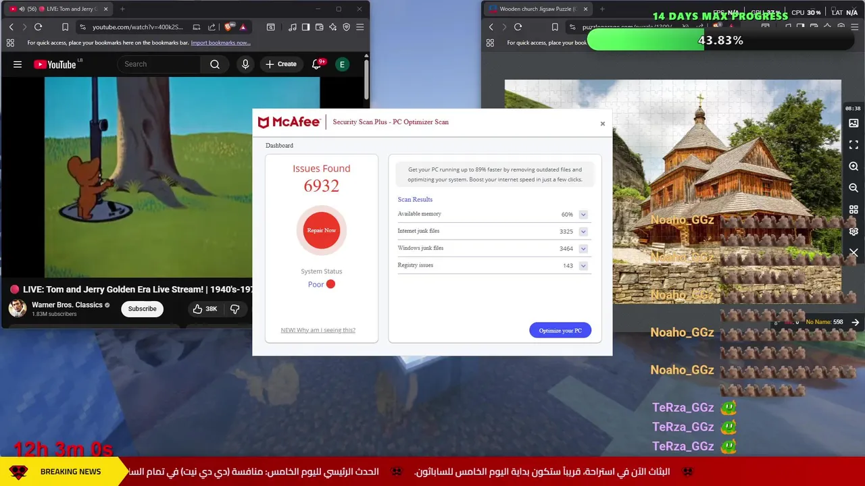Click the Warner Bros. Classics channel name
Screen dimensions: 865x486
[x=67, y=304]
